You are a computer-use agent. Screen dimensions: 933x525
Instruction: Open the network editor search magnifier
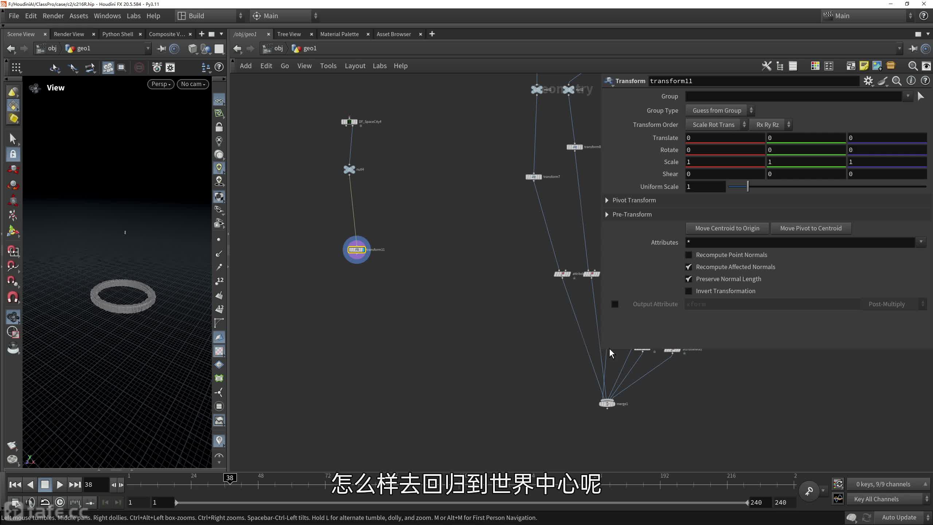coord(913,66)
